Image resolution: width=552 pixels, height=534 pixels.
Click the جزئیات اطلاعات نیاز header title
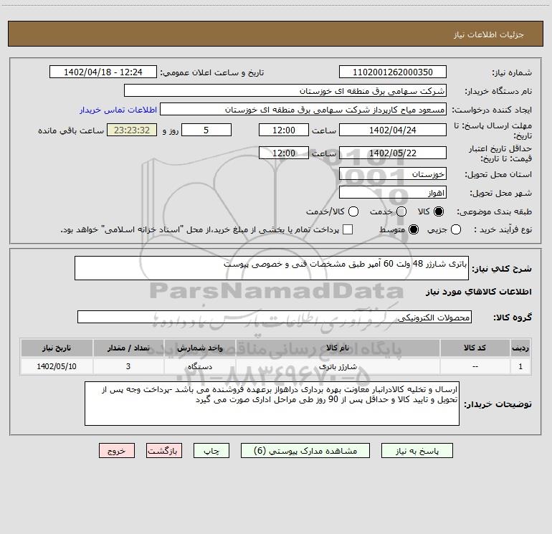[x=489, y=34]
